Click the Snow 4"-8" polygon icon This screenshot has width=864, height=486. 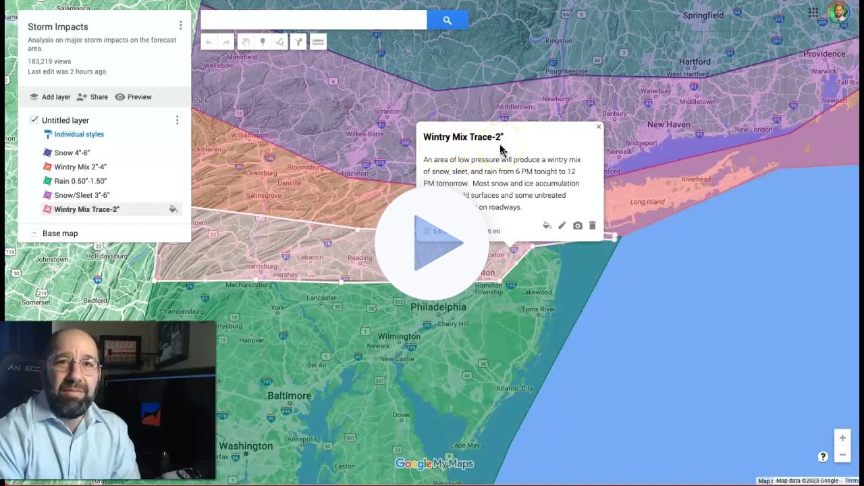tap(47, 153)
